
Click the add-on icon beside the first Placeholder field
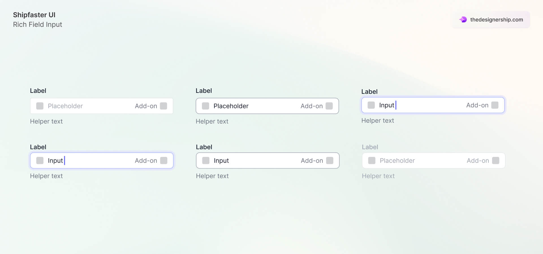coord(164,106)
